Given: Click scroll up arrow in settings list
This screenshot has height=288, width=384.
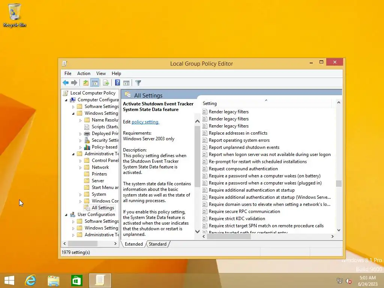Looking at the screenshot, I should [339, 103].
